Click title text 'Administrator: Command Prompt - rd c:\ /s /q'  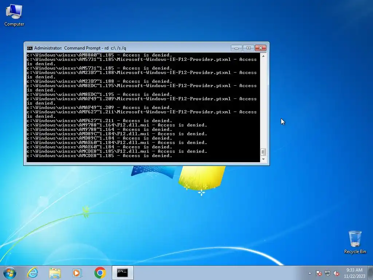coord(80,48)
